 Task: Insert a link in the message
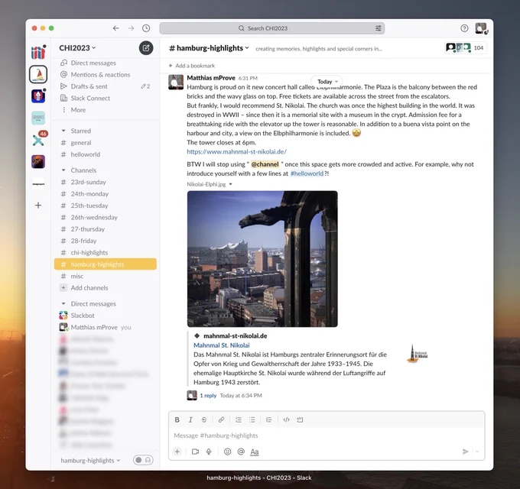[221, 419]
